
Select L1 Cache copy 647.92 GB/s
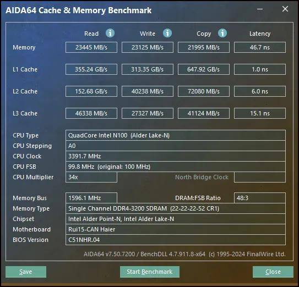click(x=204, y=69)
